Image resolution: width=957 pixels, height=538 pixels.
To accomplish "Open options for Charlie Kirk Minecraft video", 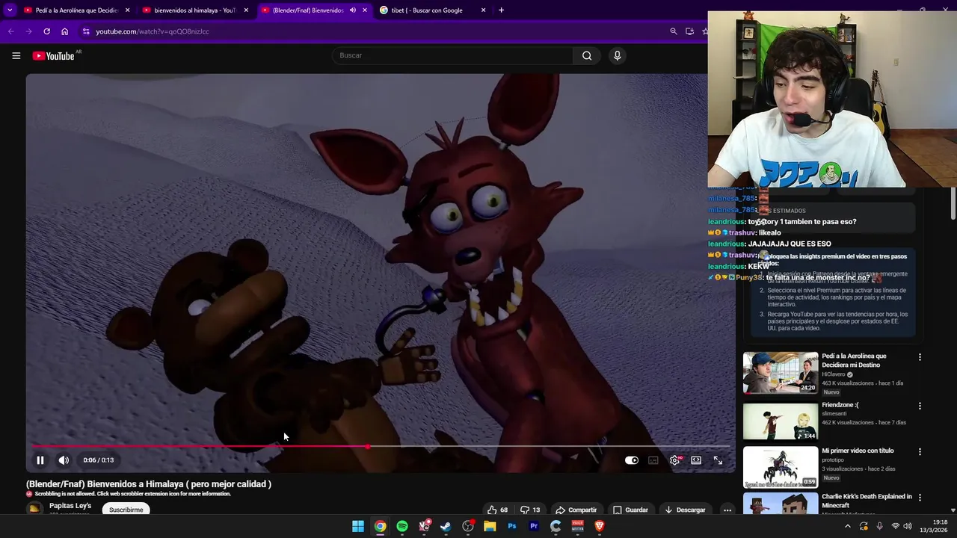I will pos(920,498).
